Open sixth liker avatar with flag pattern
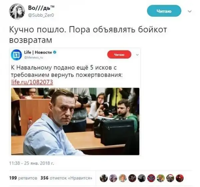This screenshot has width=200, height=187. [x=151, y=178]
